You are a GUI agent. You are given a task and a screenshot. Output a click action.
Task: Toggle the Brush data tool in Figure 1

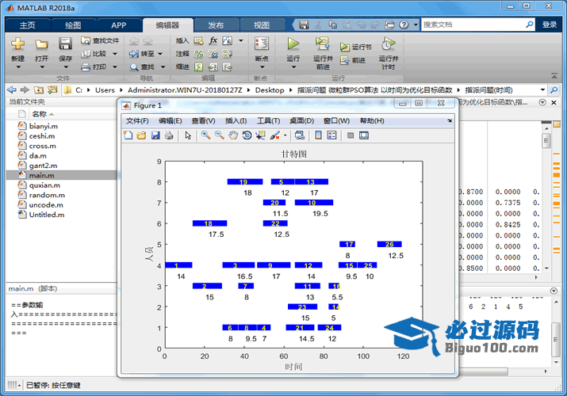click(275, 135)
